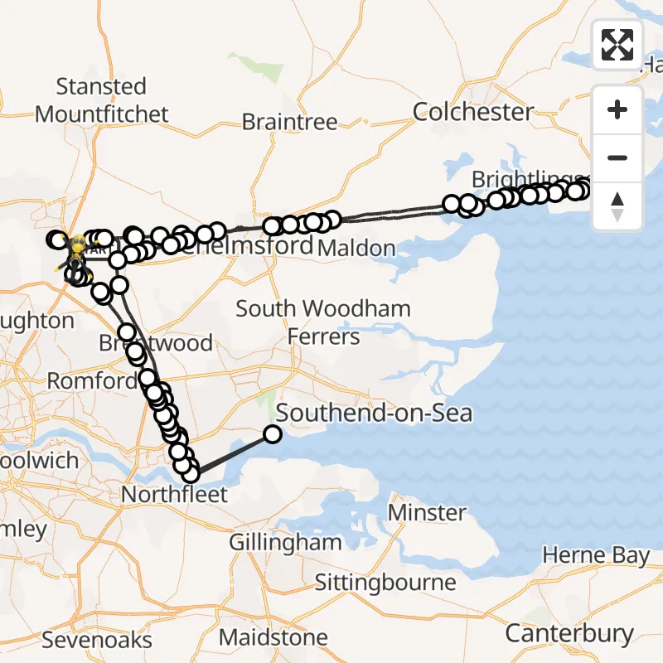Zoom out of the map
The width and height of the screenshot is (663, 663).
click(x=617, y=158)
